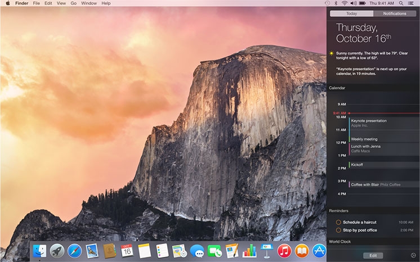Toggle Notification Center from menu bar icon
Viewport: 420px width, 262px height.
coord(413,3)
